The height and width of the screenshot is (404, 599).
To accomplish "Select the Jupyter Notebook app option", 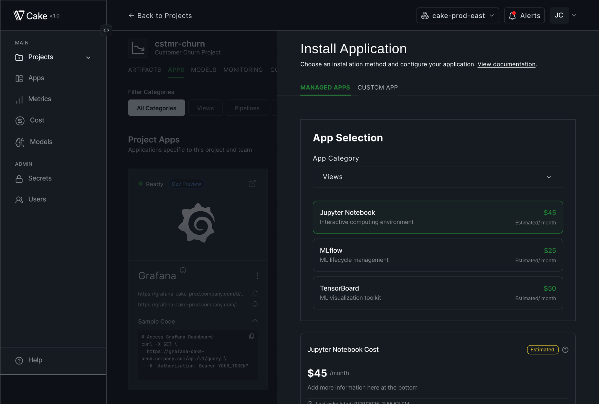I will [438, 217].
